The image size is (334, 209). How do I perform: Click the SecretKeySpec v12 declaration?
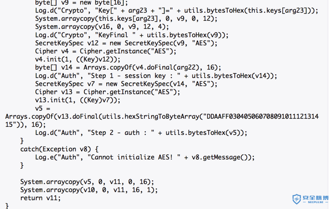pyautogui.click(x=126, y=43)
